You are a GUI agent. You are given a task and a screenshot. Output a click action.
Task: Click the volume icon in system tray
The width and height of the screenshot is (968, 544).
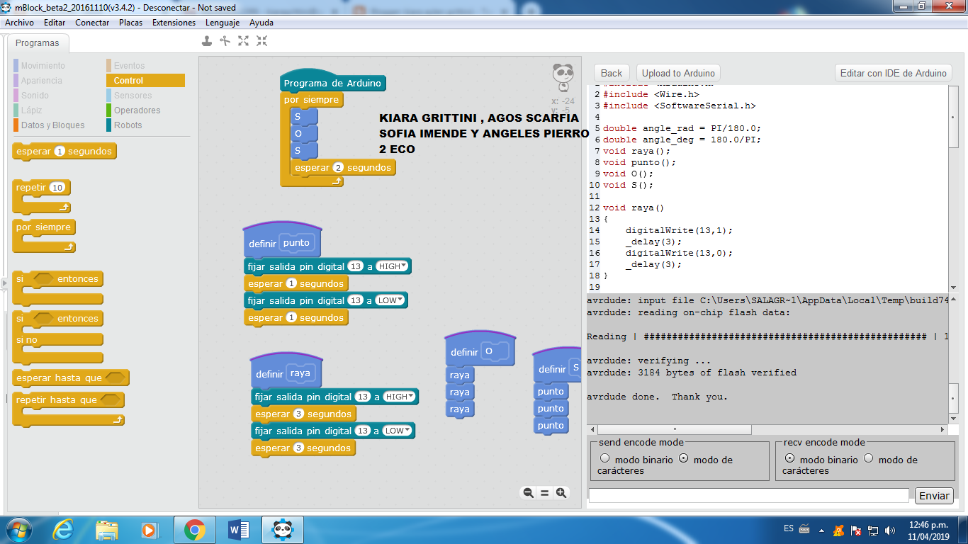click(890, 530)
